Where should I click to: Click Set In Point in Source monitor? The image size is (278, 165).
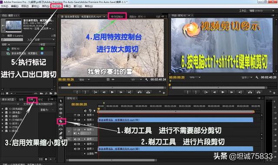(77, 92)
